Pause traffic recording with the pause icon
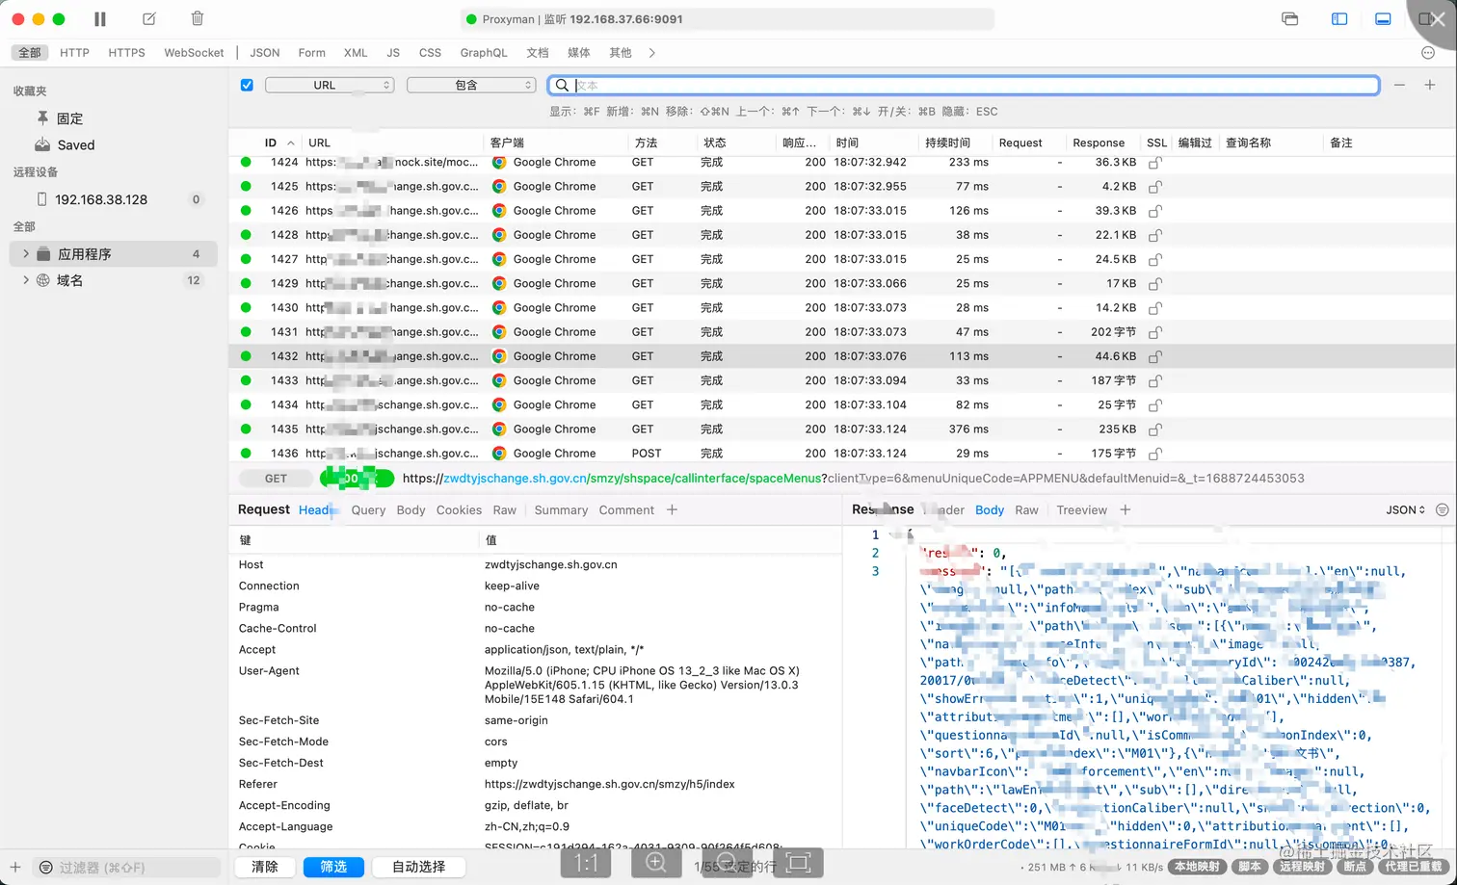The image size is (1457, 885). (100, 19)
